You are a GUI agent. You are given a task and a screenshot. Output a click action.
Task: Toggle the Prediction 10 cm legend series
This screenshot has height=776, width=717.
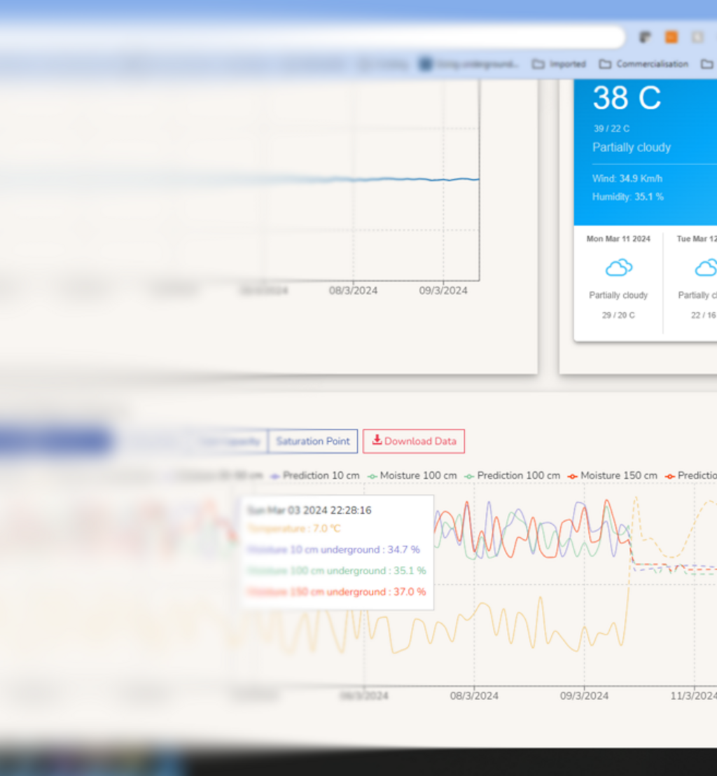pos(315,476)
